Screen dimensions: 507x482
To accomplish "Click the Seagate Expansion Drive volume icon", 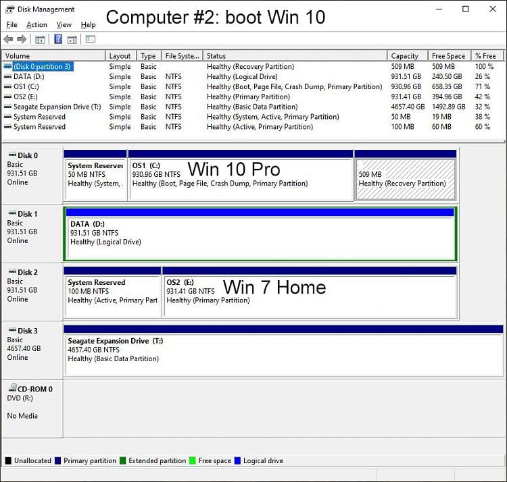I will pyautogui.click(x=7, y=107).
